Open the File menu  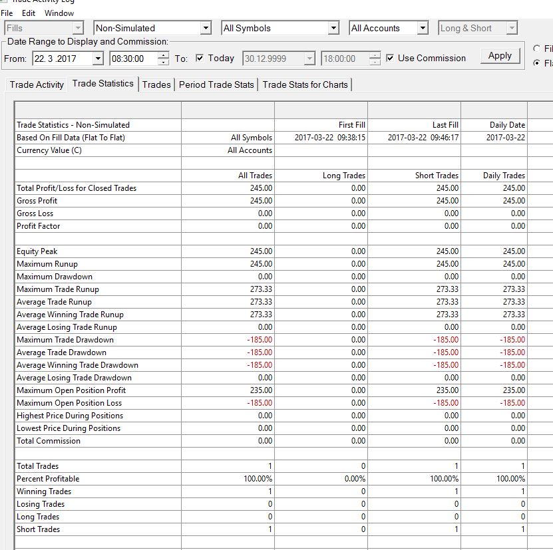[x=7, y=13]
